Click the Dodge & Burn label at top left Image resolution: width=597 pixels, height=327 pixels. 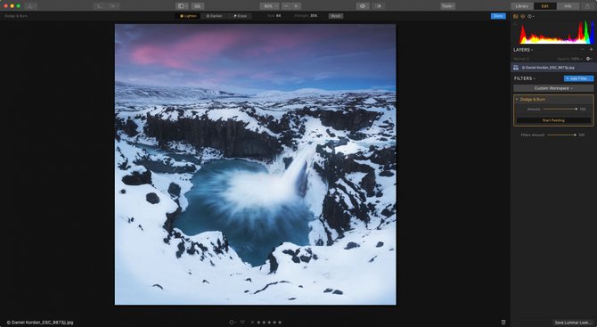pos(16,16)
